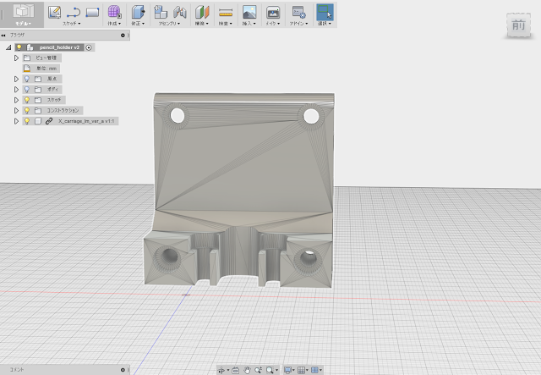Select the pencil_holder v2 component label
541x375 pixels.
59,47
